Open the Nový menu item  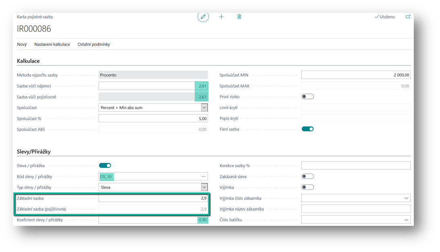(22, 44)
